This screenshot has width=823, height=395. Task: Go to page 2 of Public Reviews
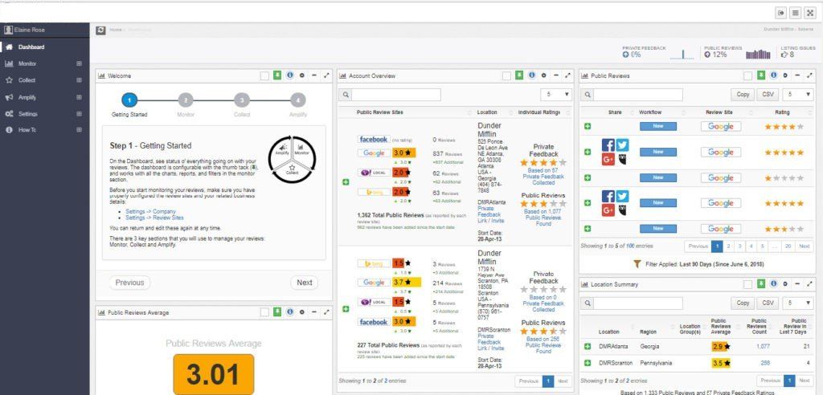728,246
